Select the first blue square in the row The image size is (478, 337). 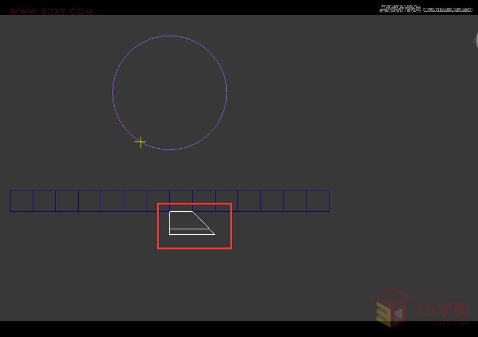(x=21, y=200)
